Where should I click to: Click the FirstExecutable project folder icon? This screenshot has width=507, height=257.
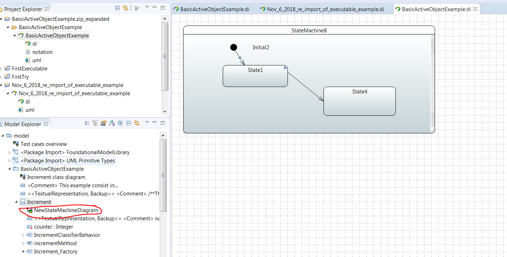point(7,68)
